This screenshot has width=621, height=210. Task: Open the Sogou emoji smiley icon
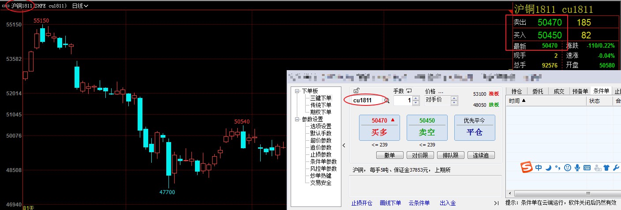pos(568,168)
